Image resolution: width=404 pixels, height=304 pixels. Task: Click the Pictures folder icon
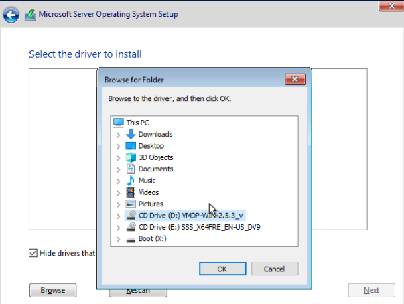[x=131, y=204]
